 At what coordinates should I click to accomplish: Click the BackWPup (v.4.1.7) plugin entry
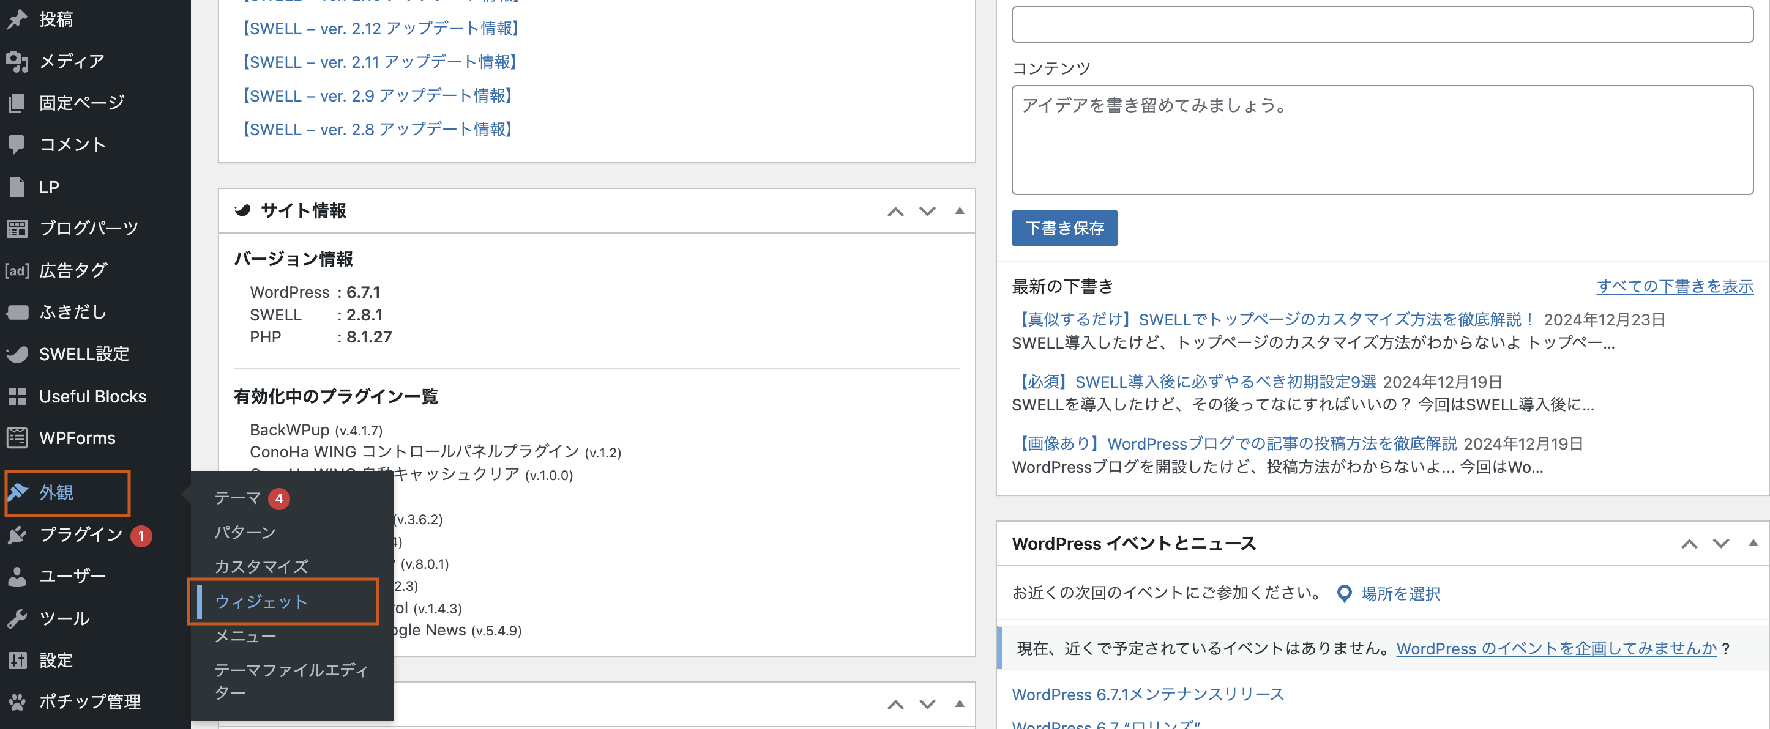tap(316, 431)
